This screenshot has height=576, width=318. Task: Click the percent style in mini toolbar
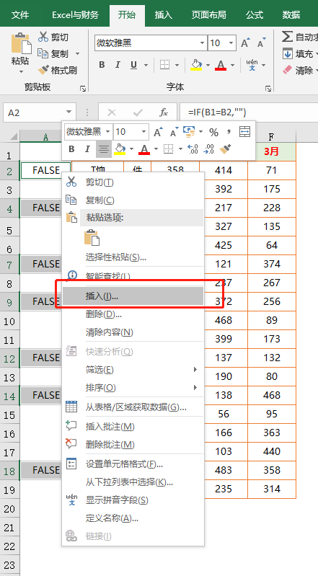click(213, 132)
